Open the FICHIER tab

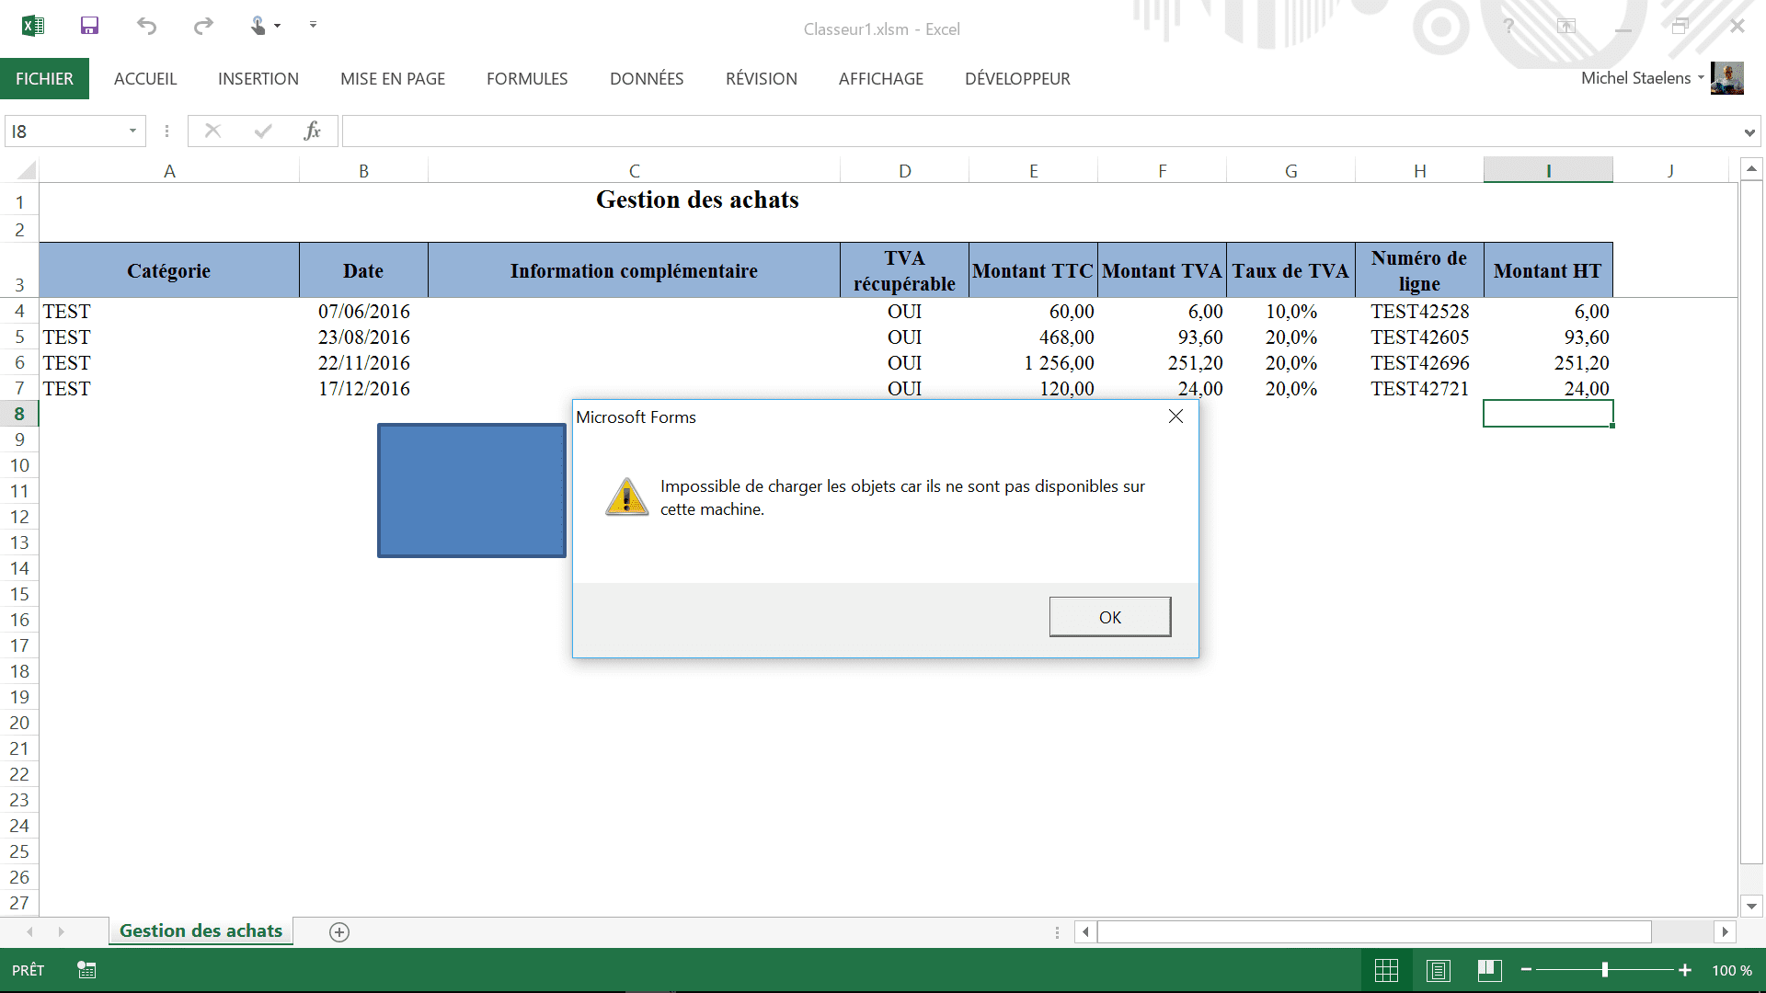[x=44, y=79]
